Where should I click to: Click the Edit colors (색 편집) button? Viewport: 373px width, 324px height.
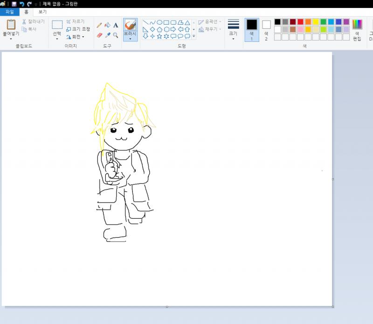(x=357, y=30)
